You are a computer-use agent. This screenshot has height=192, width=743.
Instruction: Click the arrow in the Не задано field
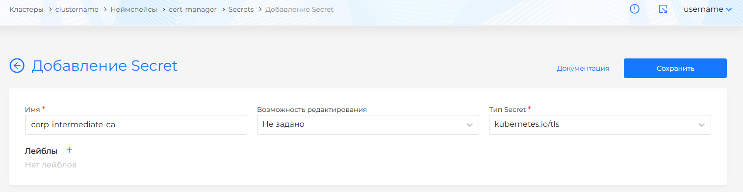pos(469,125)
